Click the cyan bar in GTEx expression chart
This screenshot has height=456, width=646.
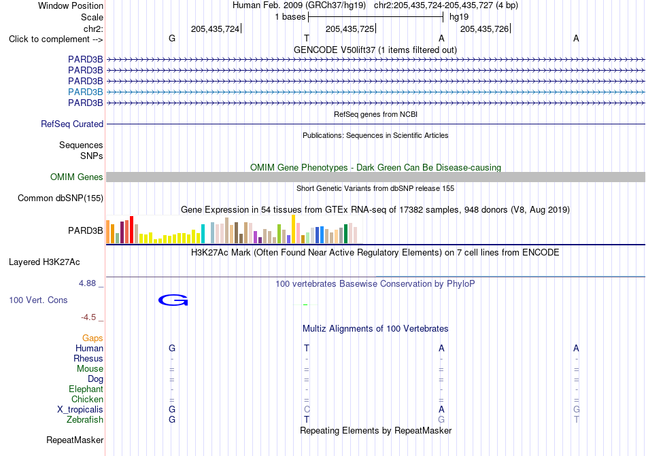click(203, 234)
